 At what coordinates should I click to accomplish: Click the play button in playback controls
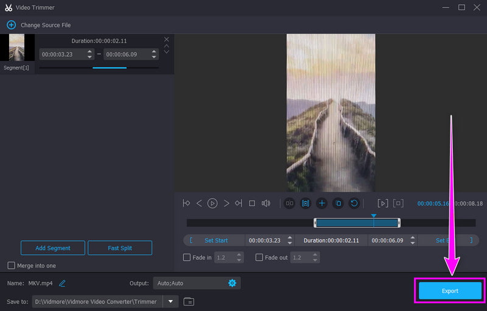(212, 204)
